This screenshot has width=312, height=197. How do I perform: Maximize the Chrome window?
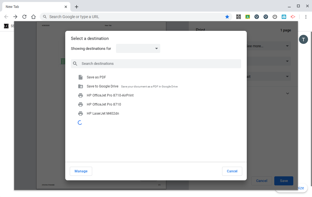pyautogui.click(x=298, y=6)
